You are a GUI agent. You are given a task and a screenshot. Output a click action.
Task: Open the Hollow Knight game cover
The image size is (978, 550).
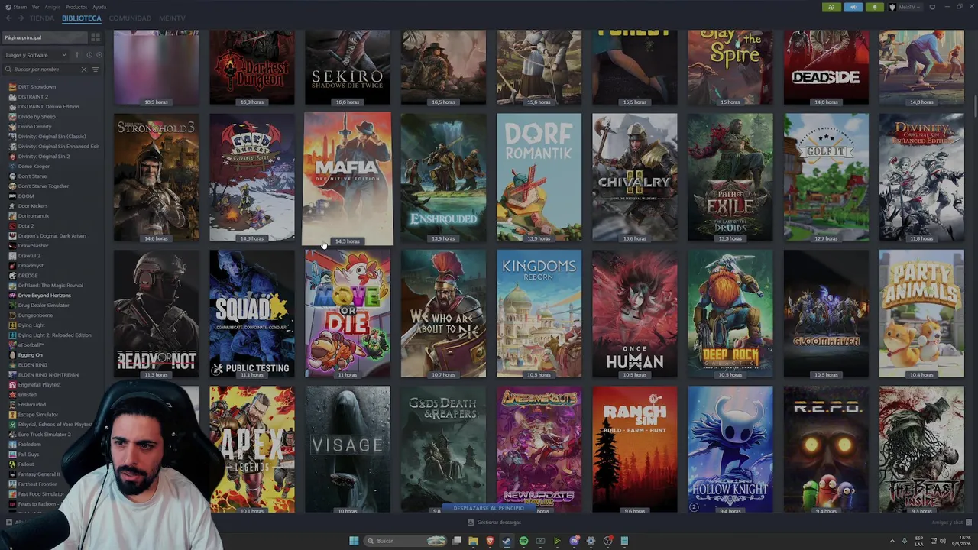(x=730, y=449)
